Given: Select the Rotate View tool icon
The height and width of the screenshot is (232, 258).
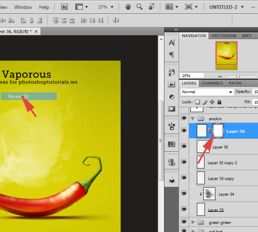Looking at the screenshot, I should pos(151,7).
